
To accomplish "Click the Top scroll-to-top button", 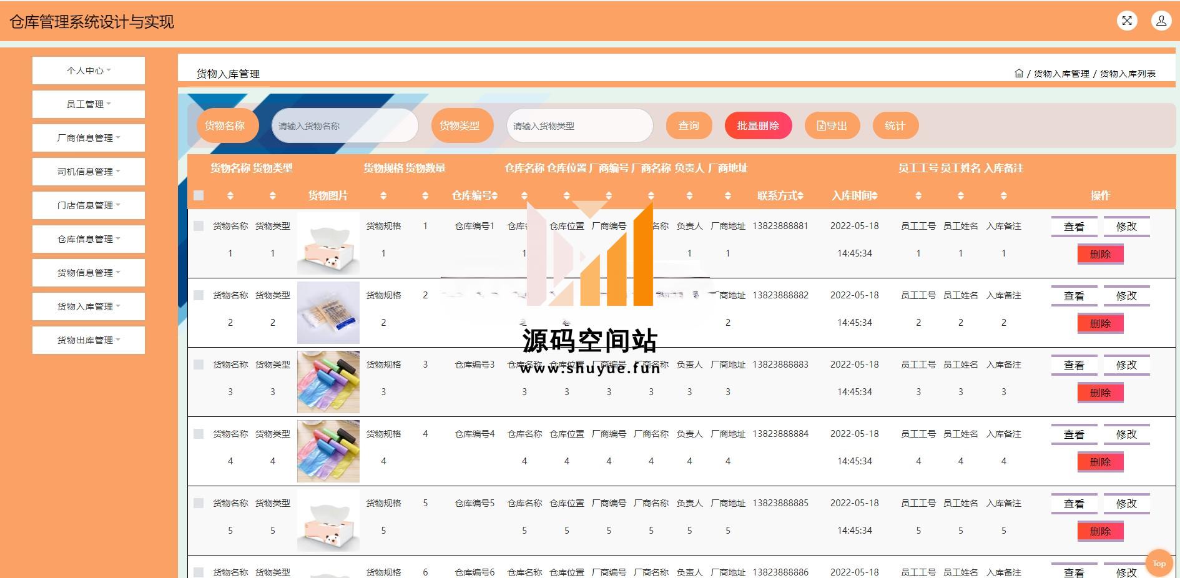I will coord(1159,564).
